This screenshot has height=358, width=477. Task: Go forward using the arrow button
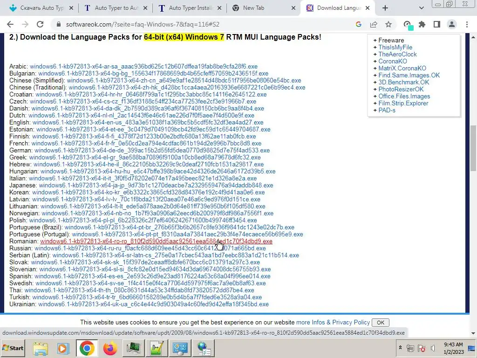tap(25, 24)
